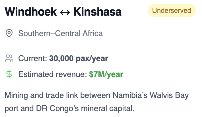Click Namibia's in the description text
The image size is (202, 117).
[x=130, y=95]
